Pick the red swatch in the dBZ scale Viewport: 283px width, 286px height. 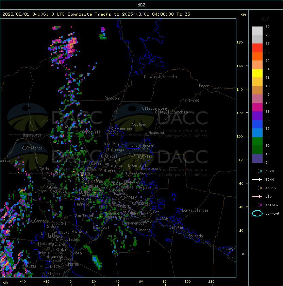(257, 48)
